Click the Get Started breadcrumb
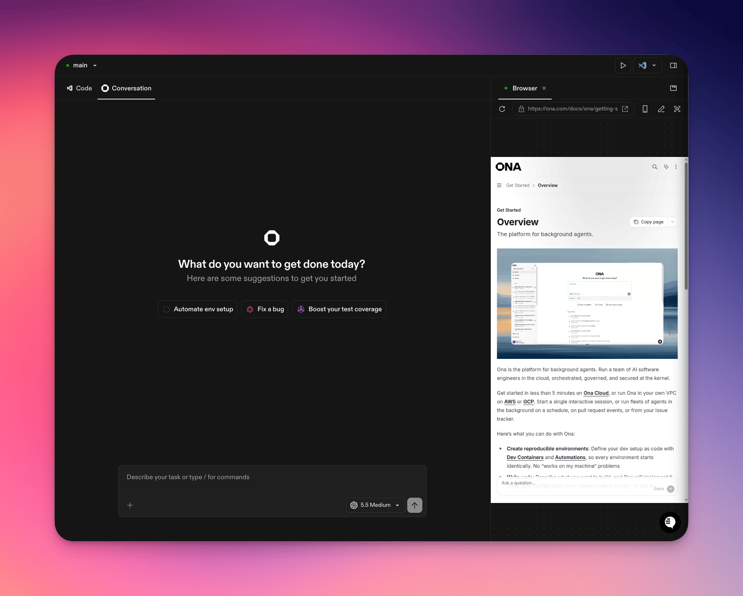The height and width of the screenshot is (596, 743). pos(518,185)
